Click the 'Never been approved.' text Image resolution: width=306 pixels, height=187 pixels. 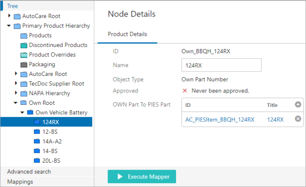point(220,91)
